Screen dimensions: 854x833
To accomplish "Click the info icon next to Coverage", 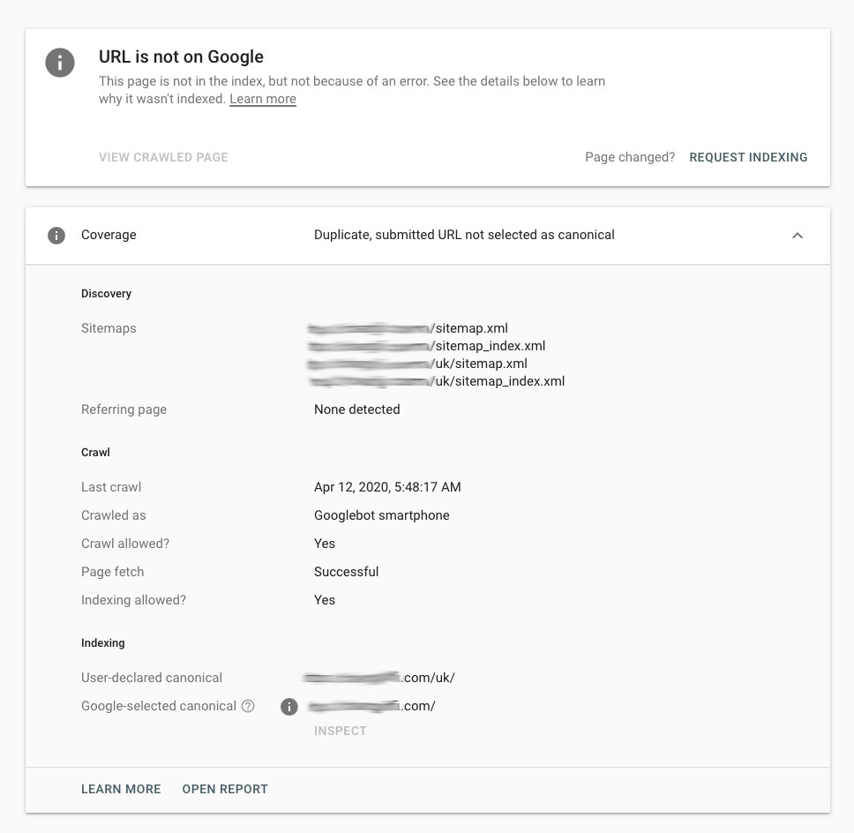I will (56, 236).
